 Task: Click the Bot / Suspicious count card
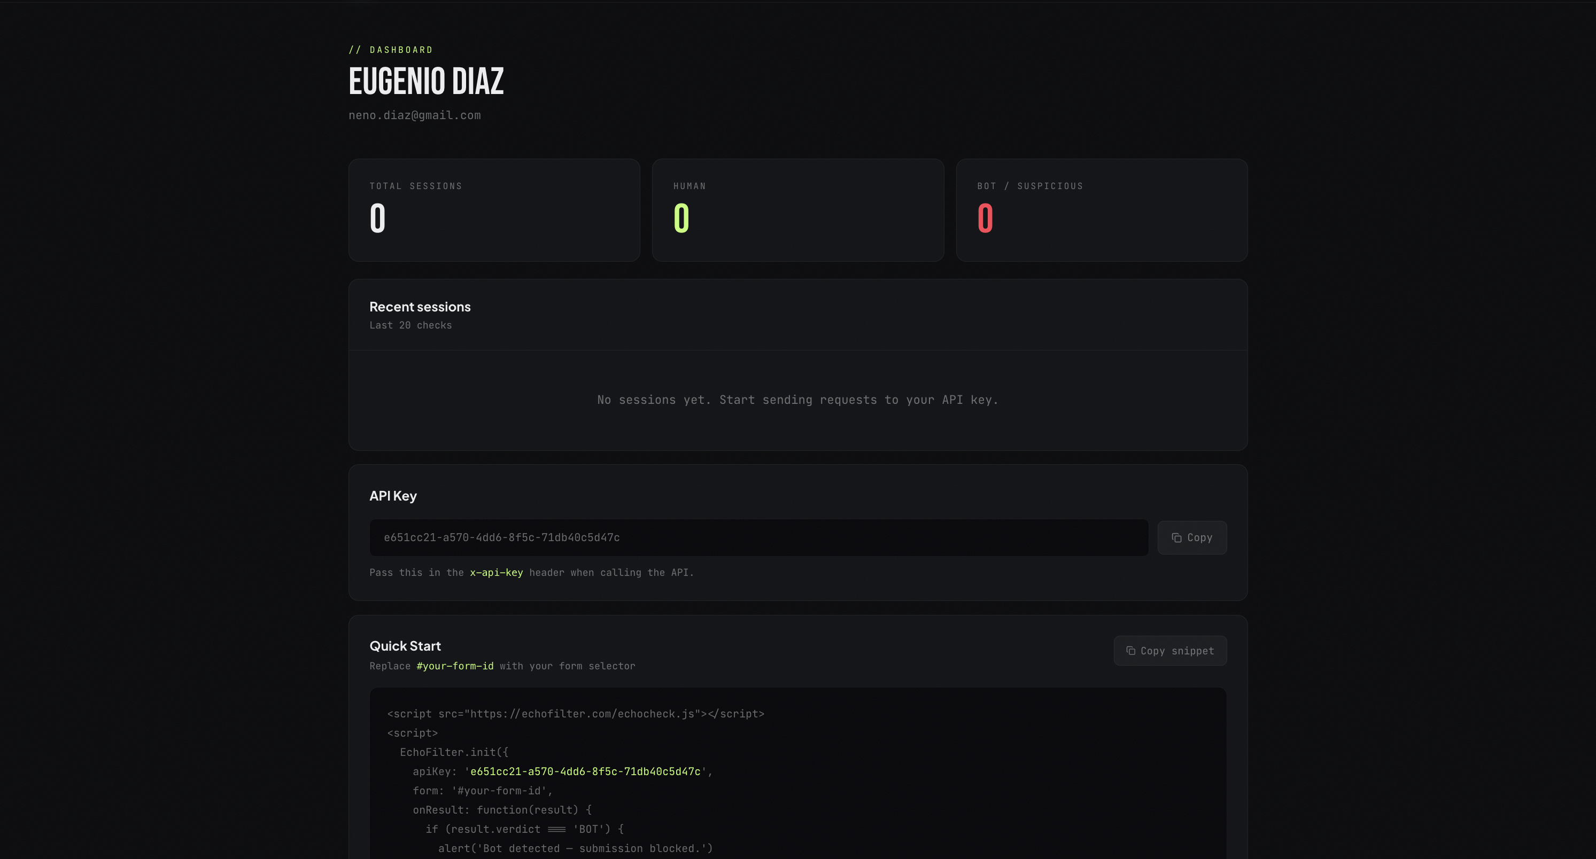tap(1101, 210)
